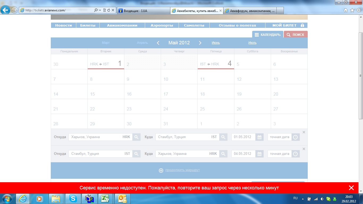Image resolution: width=363 pixels, height=204 pixels.
Task: Go to previous month with left chevron
Action: [x=158, y=43]
